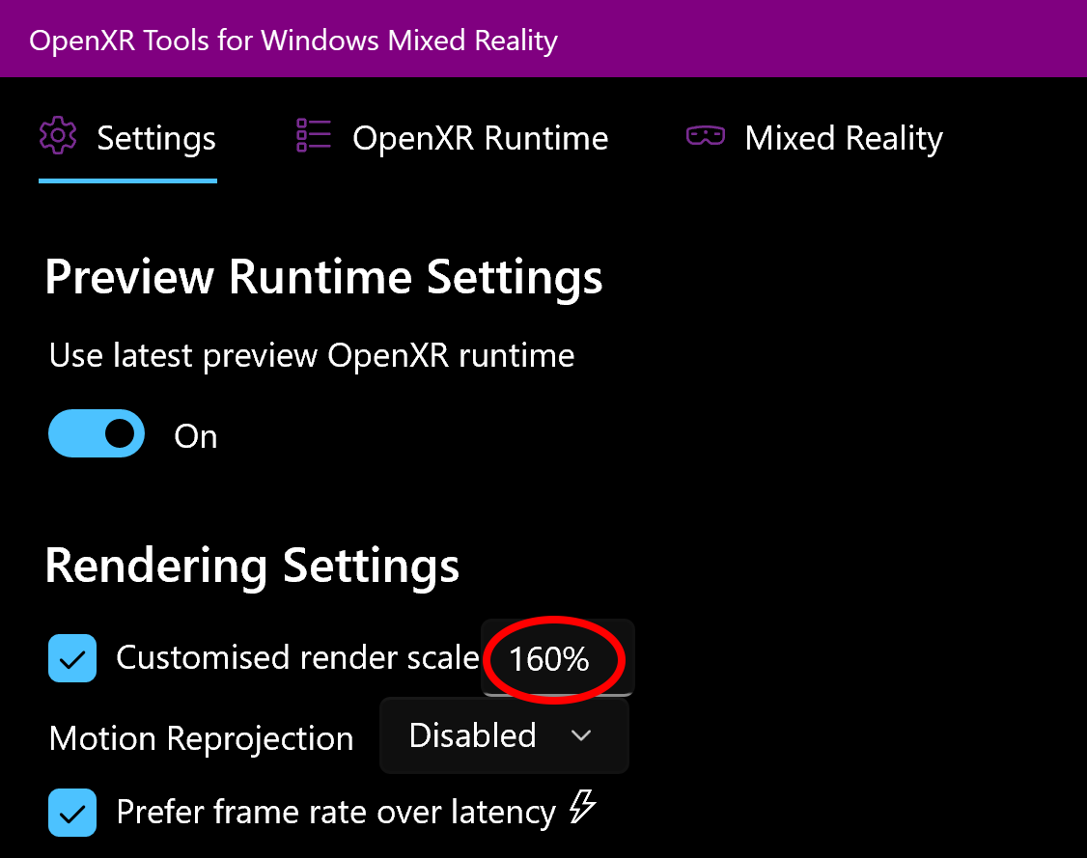The width and height of the screenshot is (1087, 858).
Task: Click the chevron on the Motion Reprojection dropdown
Action: [x=582, y=735]
